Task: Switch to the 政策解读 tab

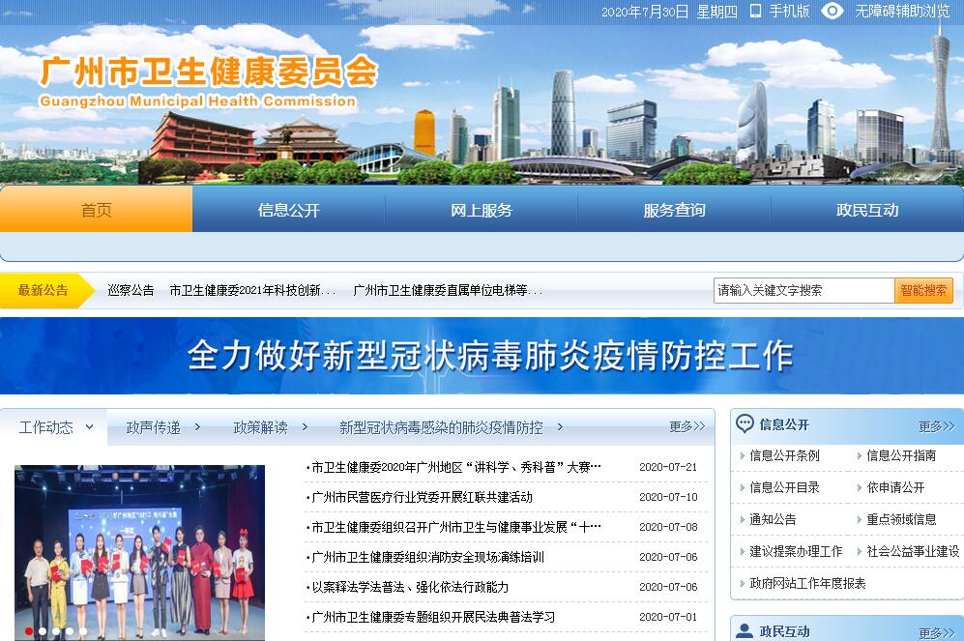Action: click(x=261, y=427)
